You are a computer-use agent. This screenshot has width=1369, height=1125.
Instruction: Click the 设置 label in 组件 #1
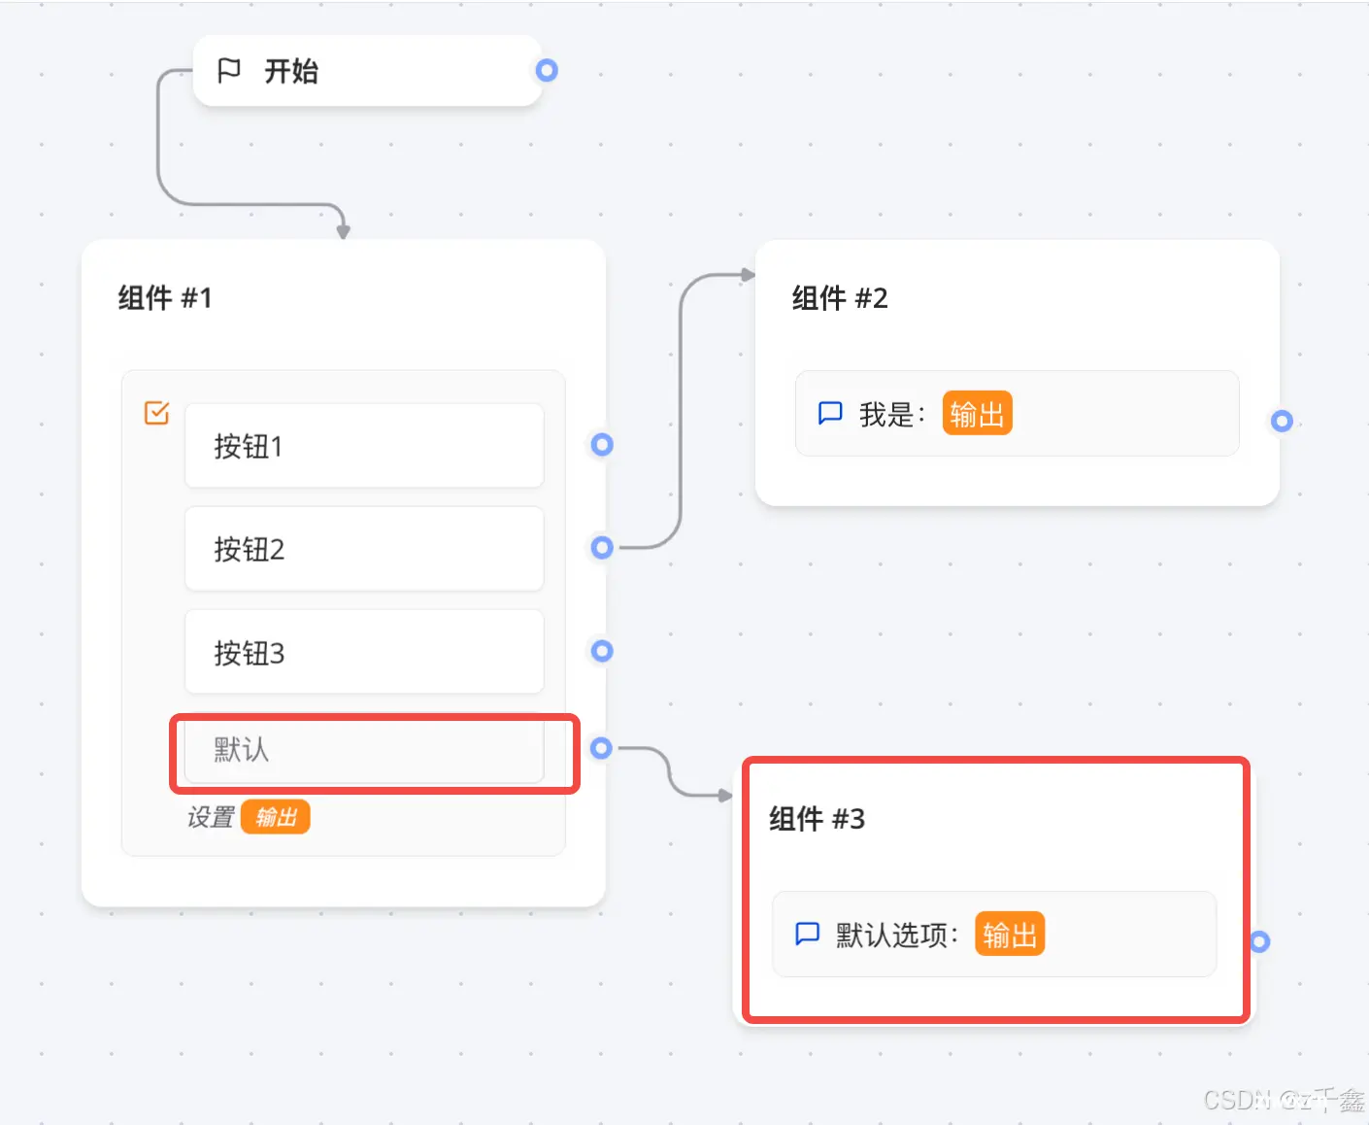[x=211, y=817]
